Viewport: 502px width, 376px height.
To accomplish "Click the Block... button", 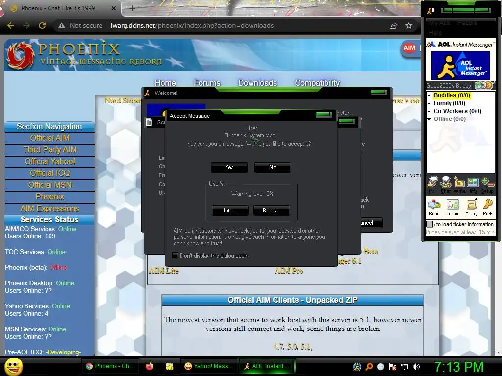I will [x=272, y=211].
